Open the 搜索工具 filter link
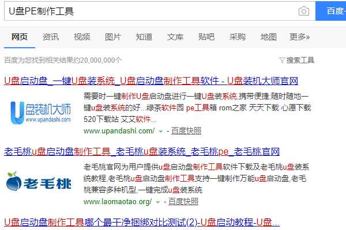This screenshot has height=230, width=346. coord(300,60)
